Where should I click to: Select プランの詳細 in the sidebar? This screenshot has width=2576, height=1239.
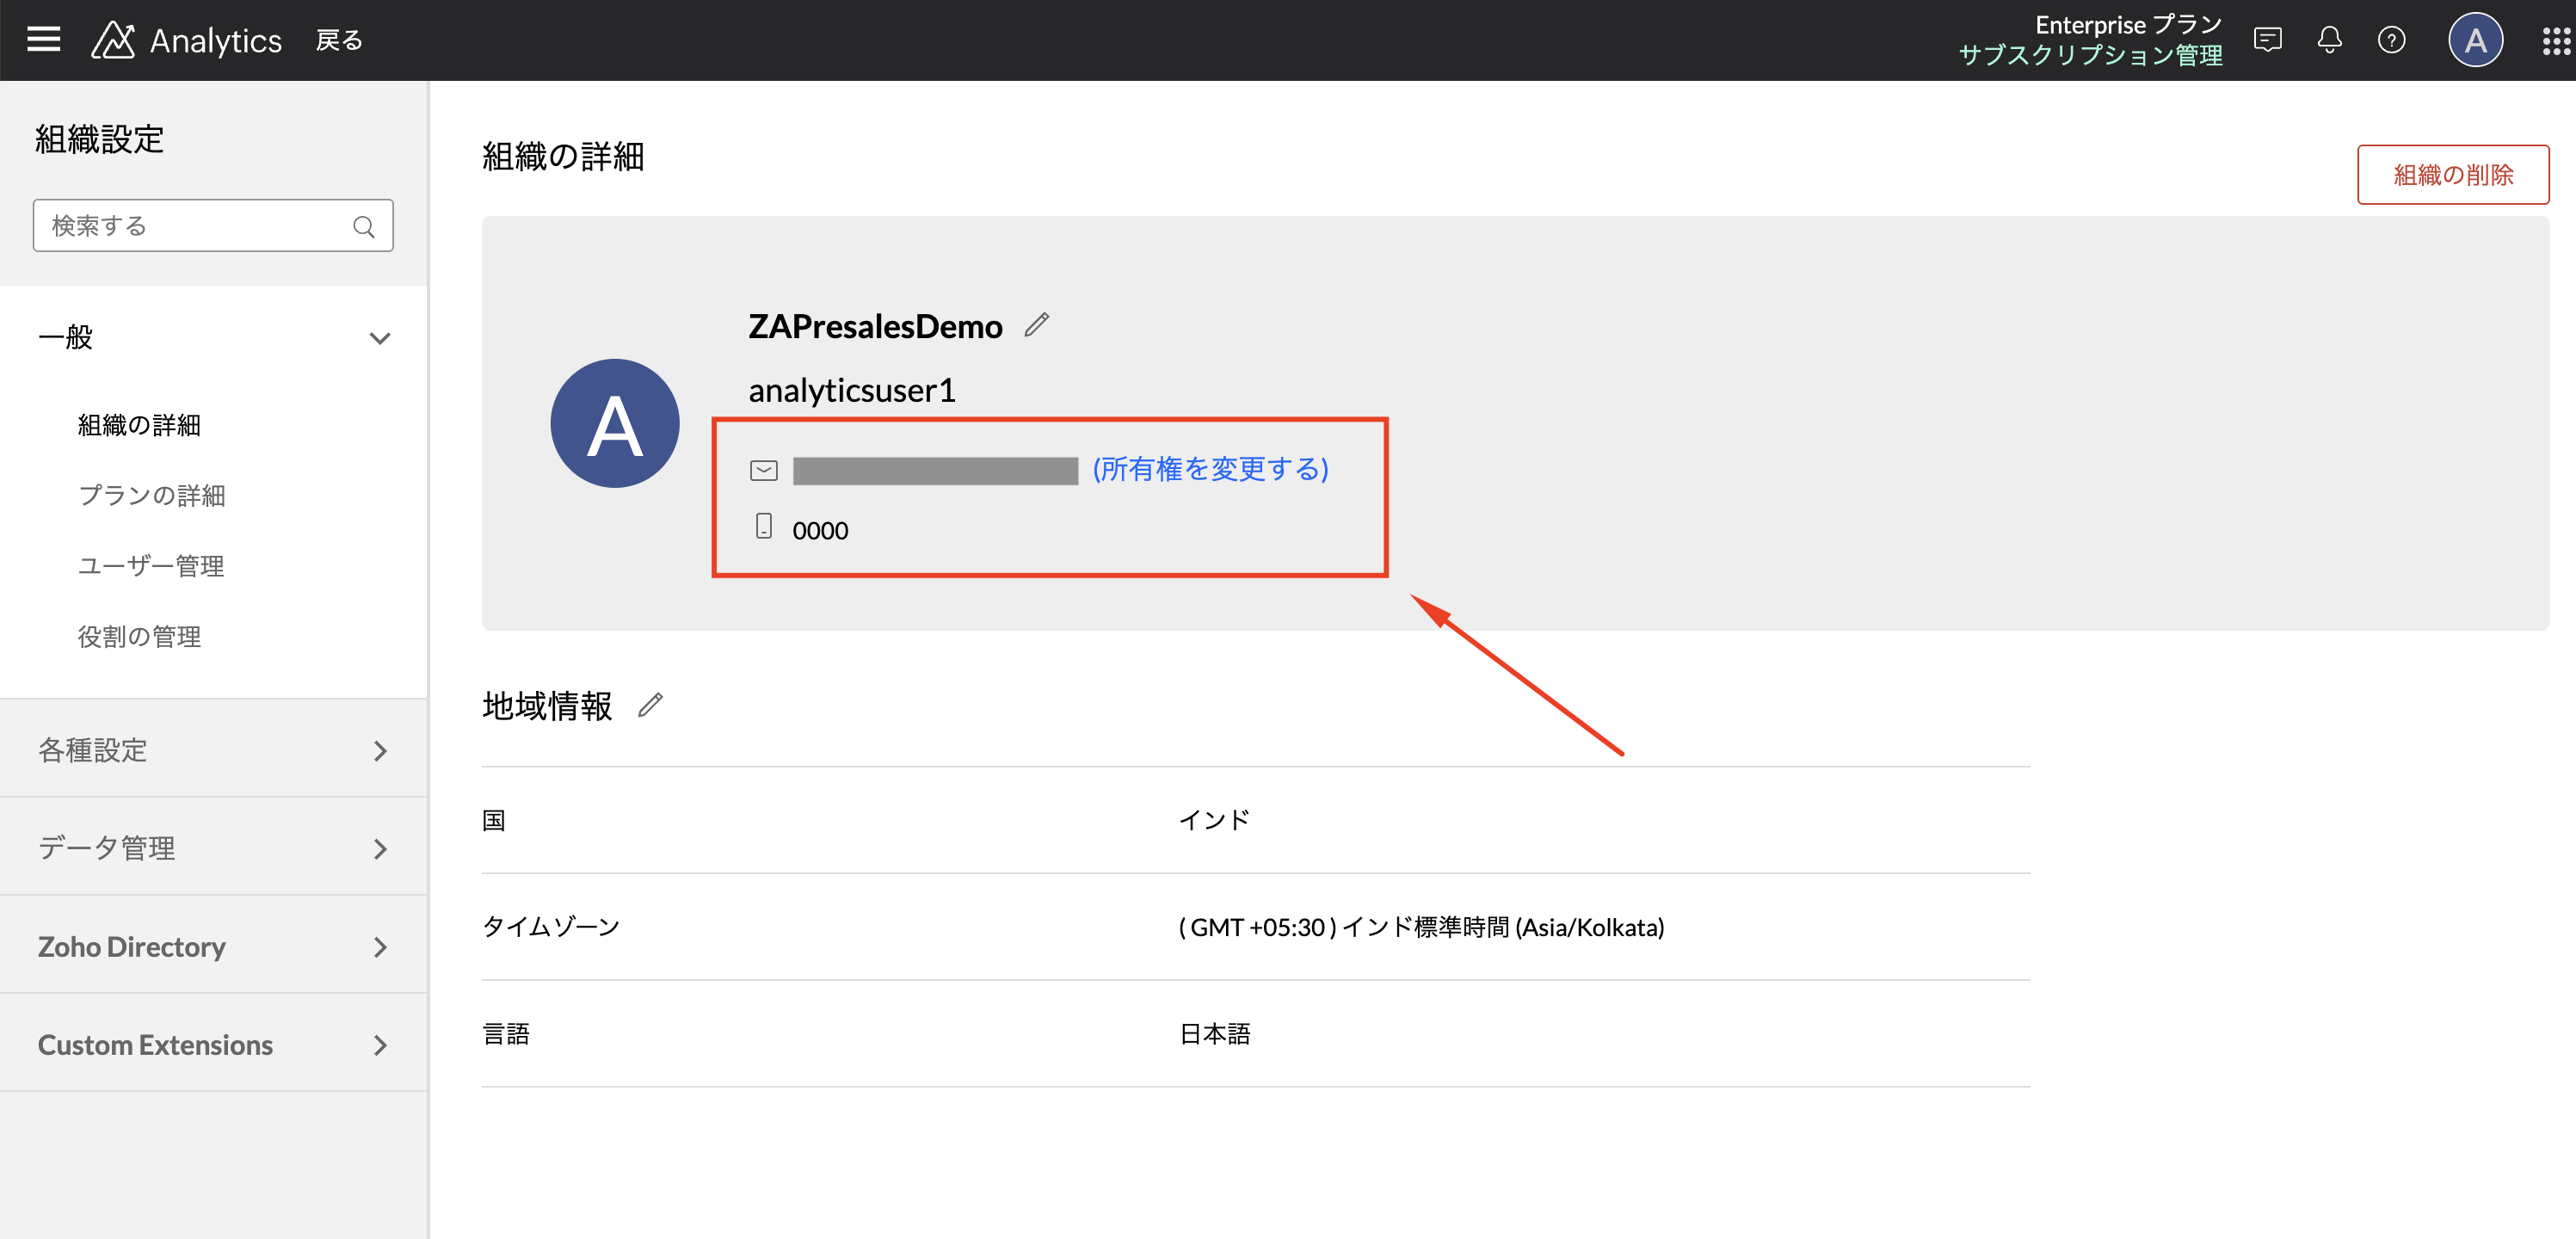(152, 495)
